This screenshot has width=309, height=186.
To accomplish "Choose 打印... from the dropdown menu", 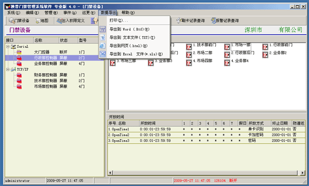I will click(x=134, y=20).
